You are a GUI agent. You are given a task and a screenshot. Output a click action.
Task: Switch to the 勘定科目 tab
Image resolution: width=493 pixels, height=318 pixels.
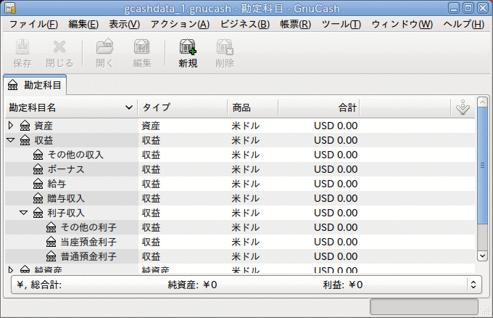(x=35, y=85)
